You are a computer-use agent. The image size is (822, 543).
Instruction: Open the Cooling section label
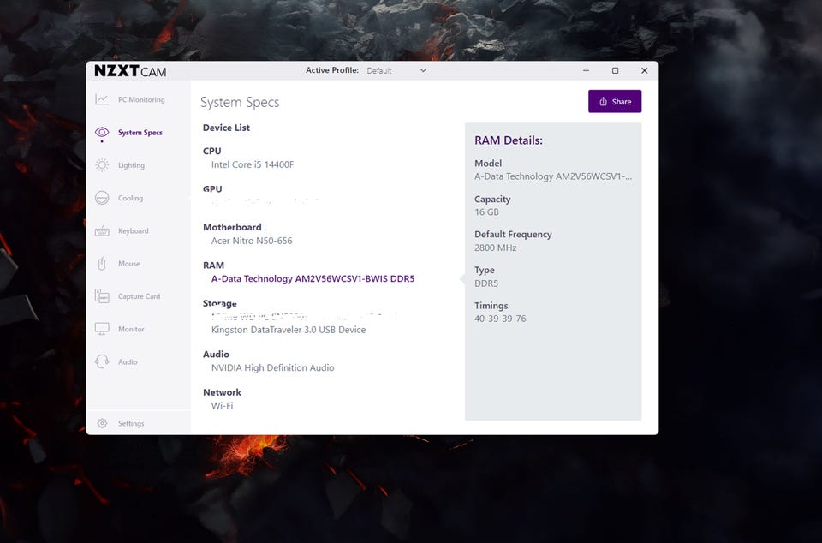click(x=130, y=198)
